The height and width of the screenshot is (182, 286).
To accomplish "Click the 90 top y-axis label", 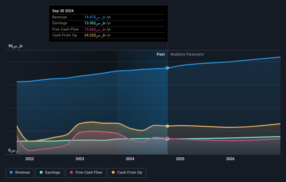I will (x=15, y=46).
